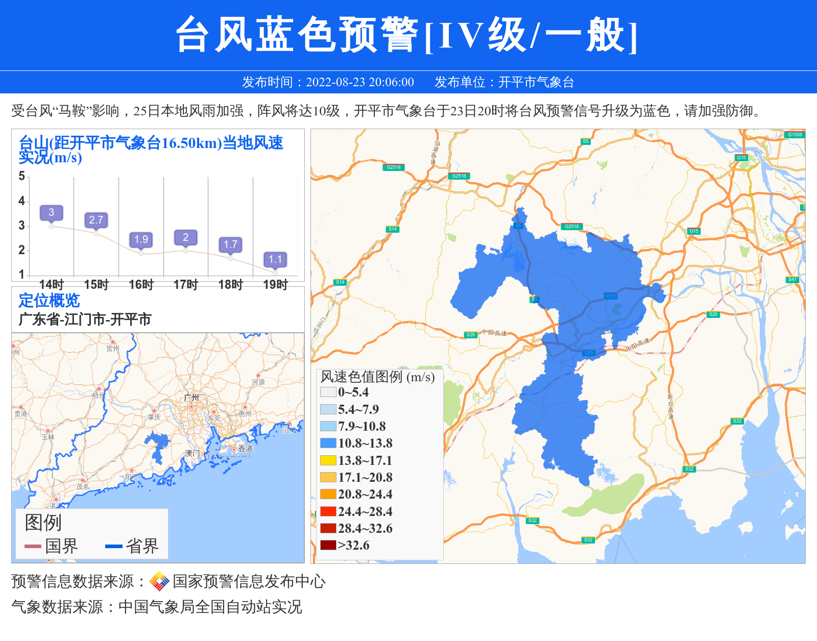Screen dimensions: 817x641
Task: Click the G1508 highway badge on map
Action: [x=795, y=135]
